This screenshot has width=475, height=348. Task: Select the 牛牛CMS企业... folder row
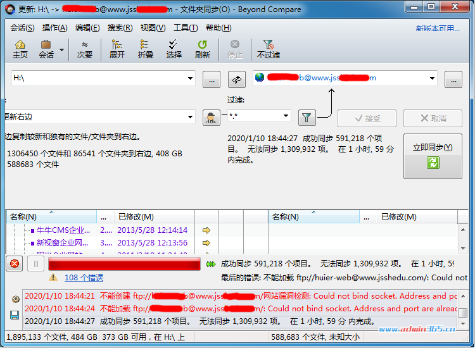tap(63, 230)
